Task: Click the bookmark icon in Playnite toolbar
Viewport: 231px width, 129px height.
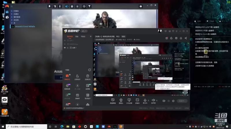Action: (x=49, y=6)
